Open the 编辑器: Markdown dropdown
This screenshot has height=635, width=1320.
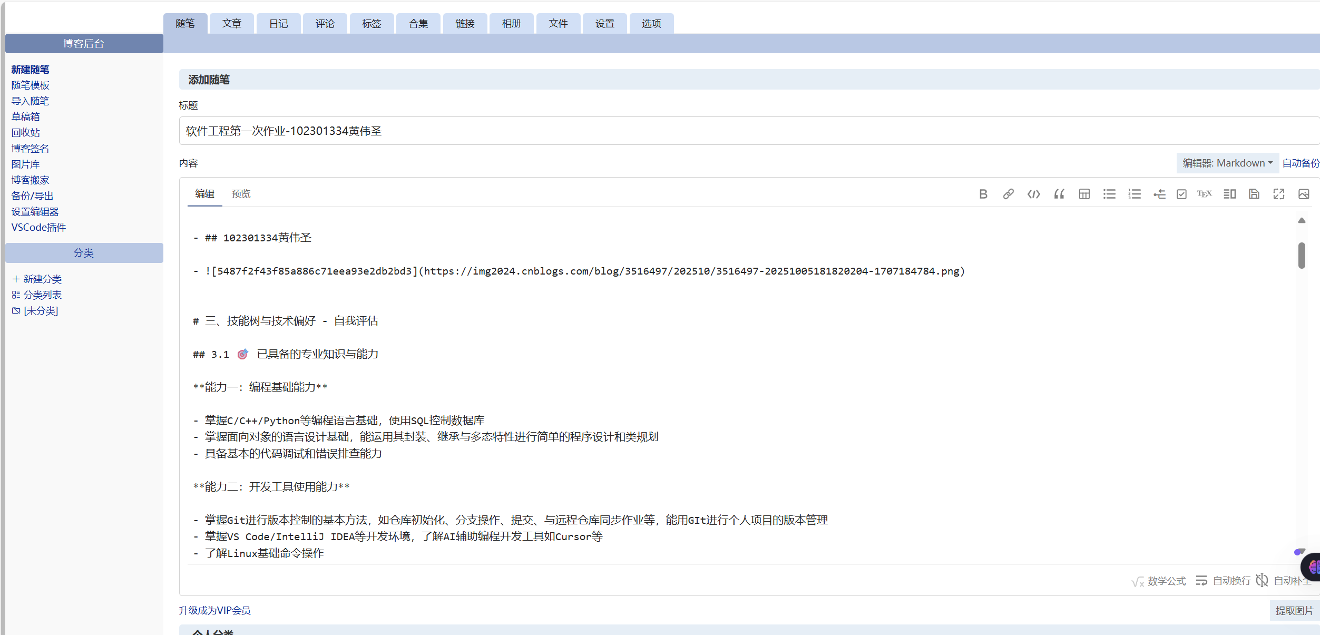1227,163
